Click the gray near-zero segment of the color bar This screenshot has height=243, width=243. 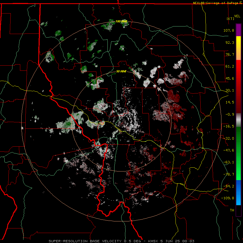(238, 120)
